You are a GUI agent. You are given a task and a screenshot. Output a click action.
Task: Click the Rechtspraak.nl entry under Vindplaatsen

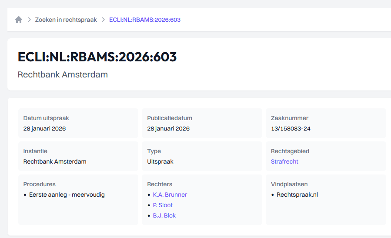click(297, 194)
